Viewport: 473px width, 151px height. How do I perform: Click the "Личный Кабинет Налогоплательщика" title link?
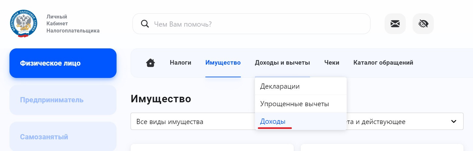point(73,24)
